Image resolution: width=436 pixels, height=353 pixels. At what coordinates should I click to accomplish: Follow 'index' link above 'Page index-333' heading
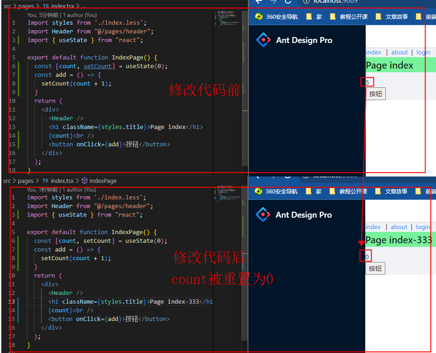click(373, 227)
